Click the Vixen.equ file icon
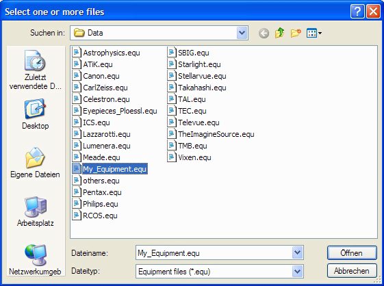The height and width of the screenshot is (286, 384). point(171,157)
